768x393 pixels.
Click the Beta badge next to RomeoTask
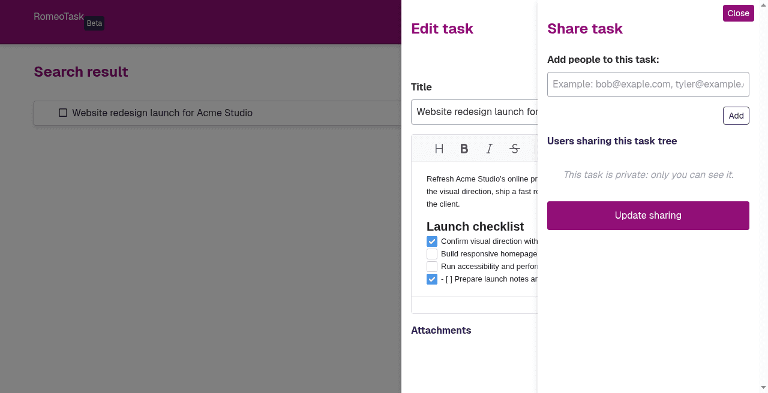[94, 23]
